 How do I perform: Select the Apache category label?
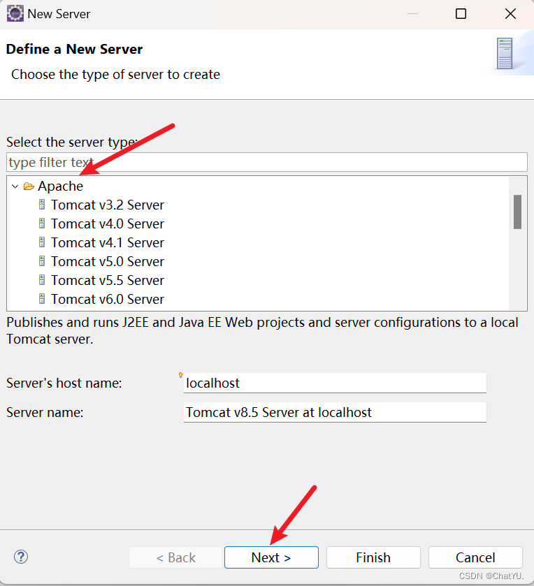[x=60, y=186]
